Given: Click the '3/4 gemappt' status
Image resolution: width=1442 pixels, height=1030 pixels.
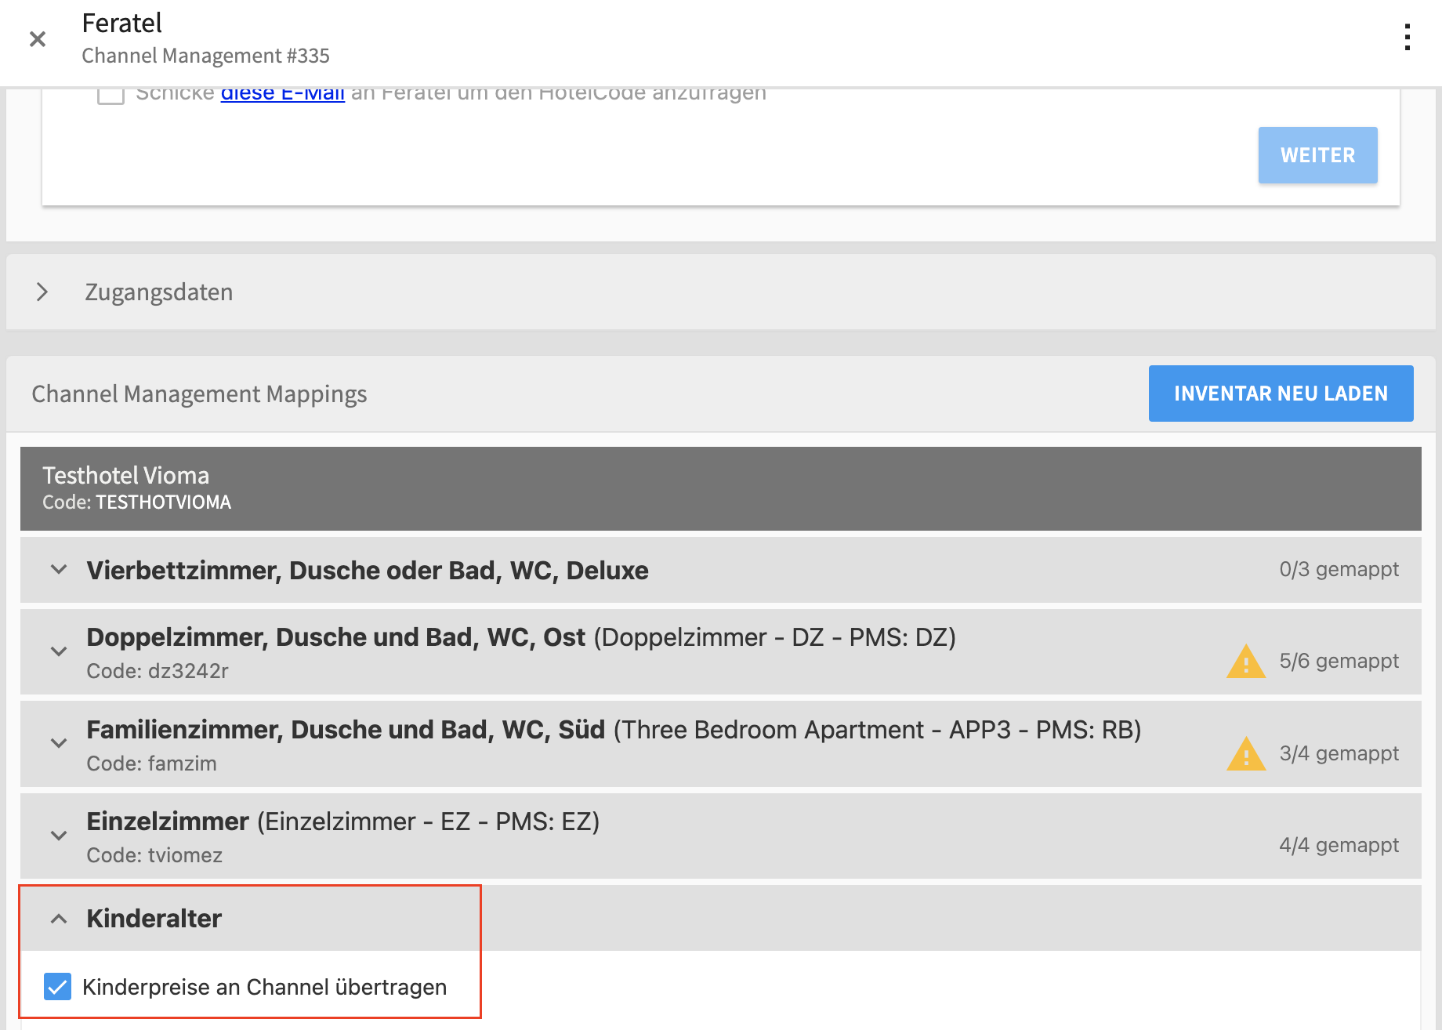Looking at the screenshot, I should (1339, 753).
